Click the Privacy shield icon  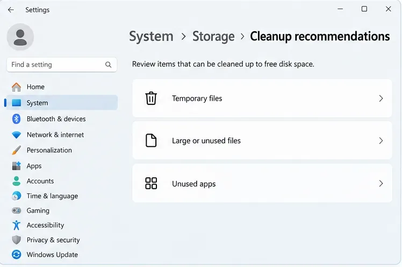click(x=17, y=240)
